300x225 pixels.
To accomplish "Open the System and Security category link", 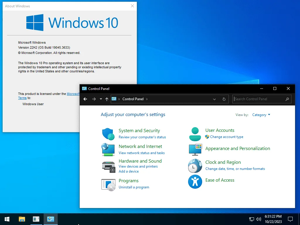I will [139, 130].
